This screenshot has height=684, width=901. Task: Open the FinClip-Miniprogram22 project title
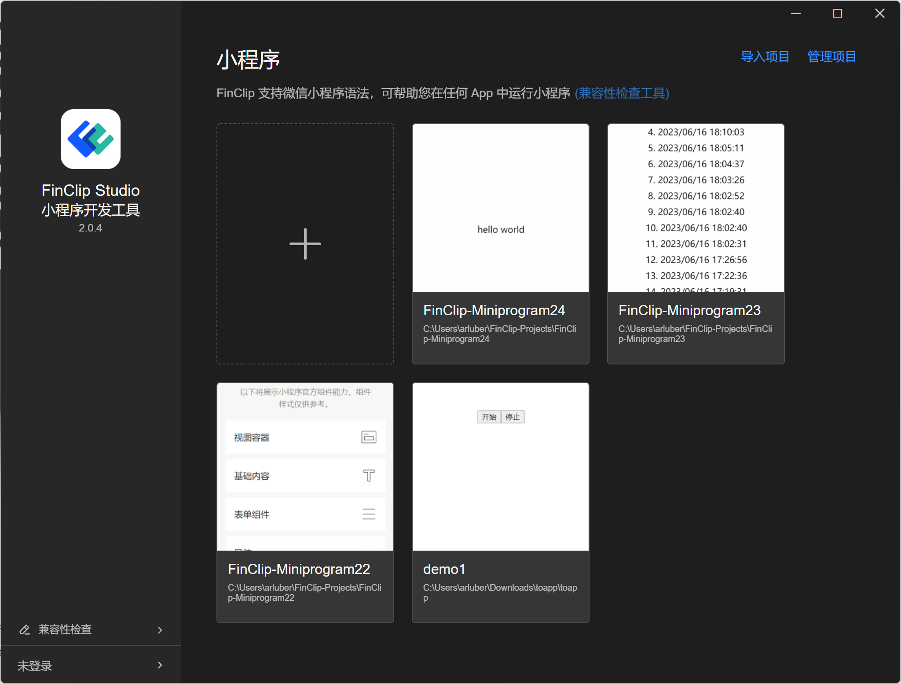point(299,569)
